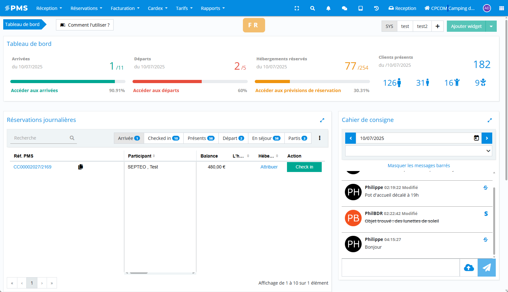Open the notifications bell
Image resolution: width=508 pixels, height=292 pixels.
coord(328,8)
